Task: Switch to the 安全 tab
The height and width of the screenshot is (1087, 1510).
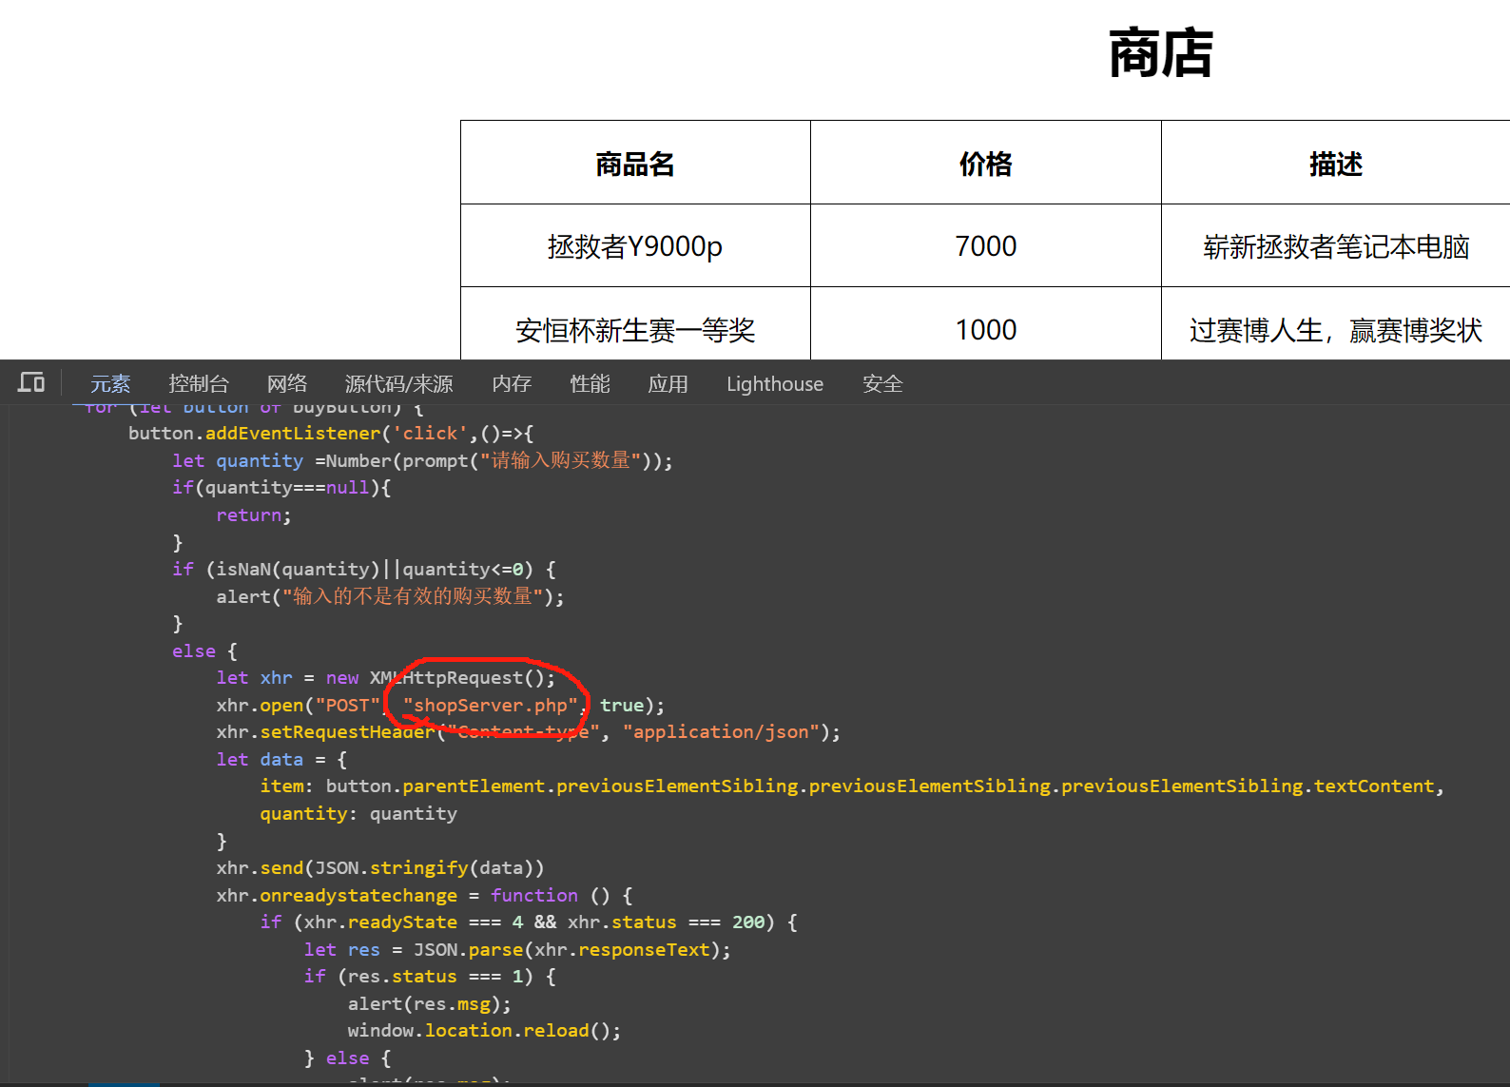Action: coord(882,384)
